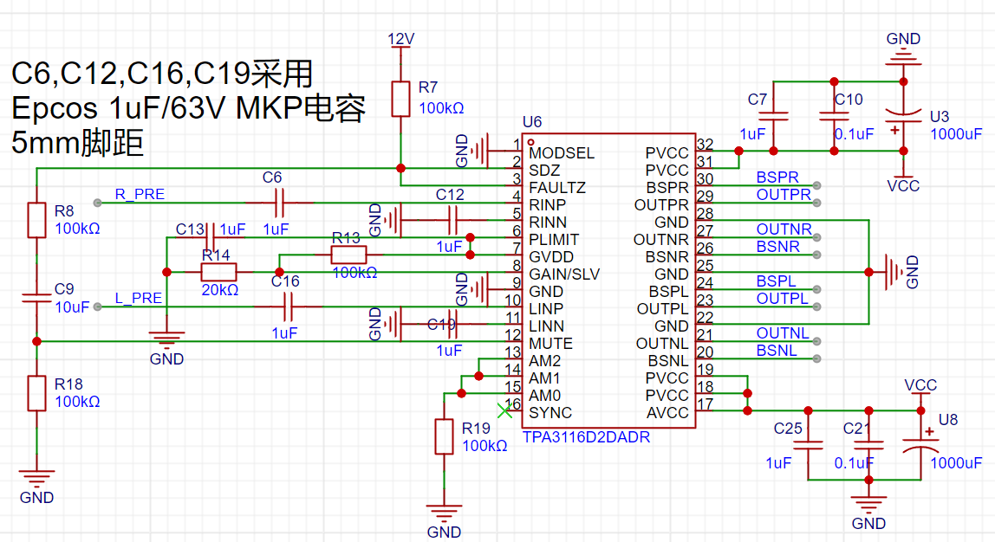Select the BSPR net label
Screen dimensions: 995x542
pos(777,177)
